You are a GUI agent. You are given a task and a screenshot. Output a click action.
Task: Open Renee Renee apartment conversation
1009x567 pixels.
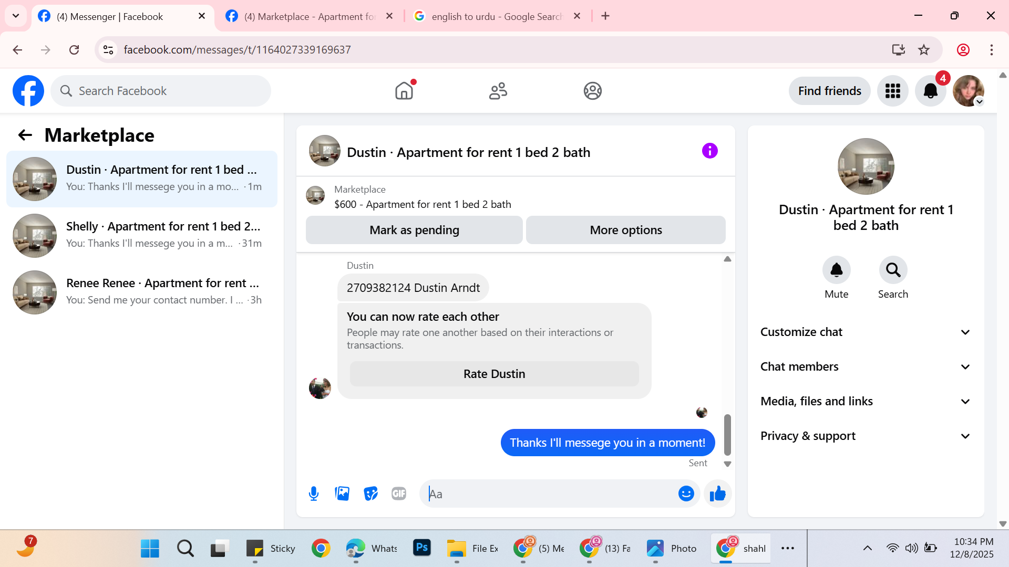[x=142, y=292]
